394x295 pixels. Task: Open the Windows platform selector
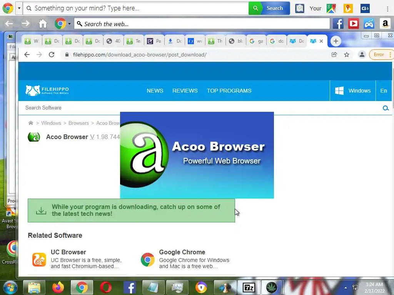tap(353, 91)
